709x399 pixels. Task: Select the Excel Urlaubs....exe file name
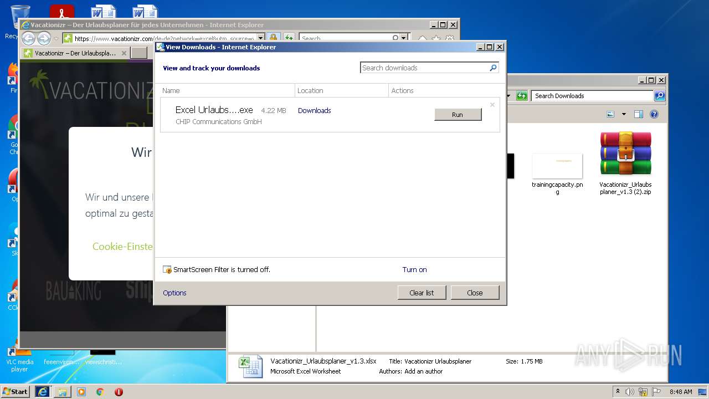(x=214, y=110)
